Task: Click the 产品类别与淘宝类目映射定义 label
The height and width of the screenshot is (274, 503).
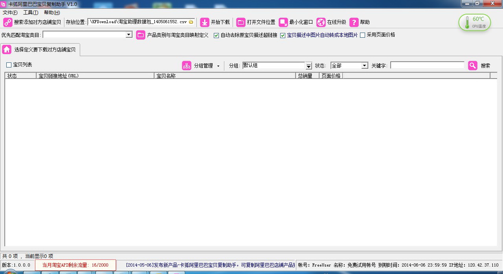Action: click(178, 35)
